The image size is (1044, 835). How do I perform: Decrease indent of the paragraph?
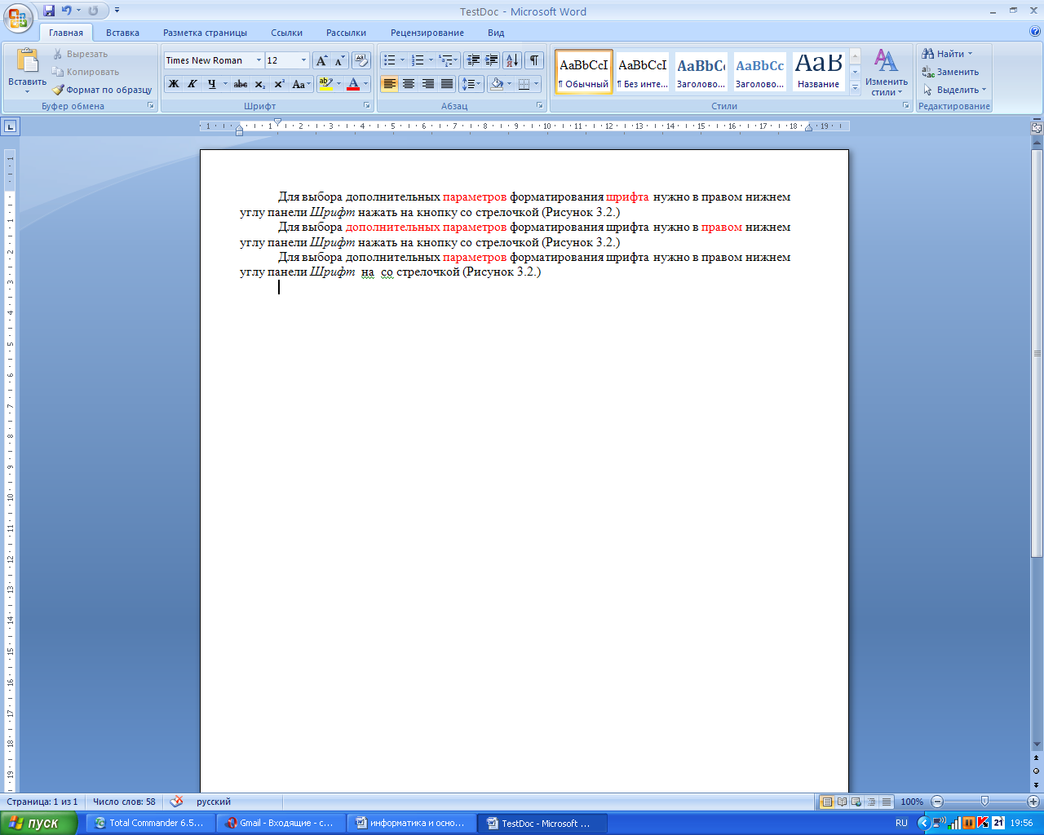click(473, 60)
